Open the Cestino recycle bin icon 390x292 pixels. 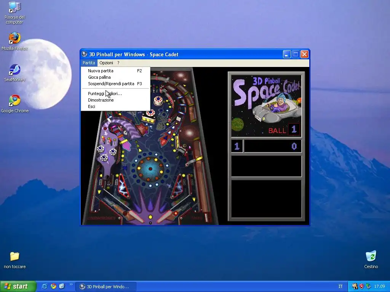point(371,260)
